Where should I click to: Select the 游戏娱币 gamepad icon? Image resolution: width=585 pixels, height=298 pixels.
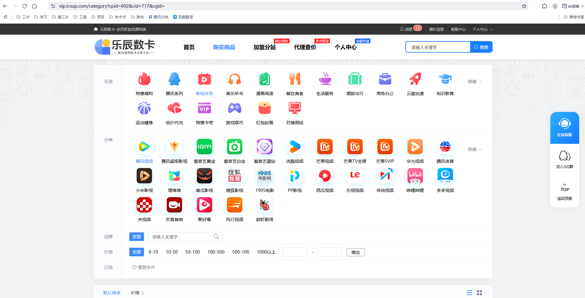click(235, 108)
